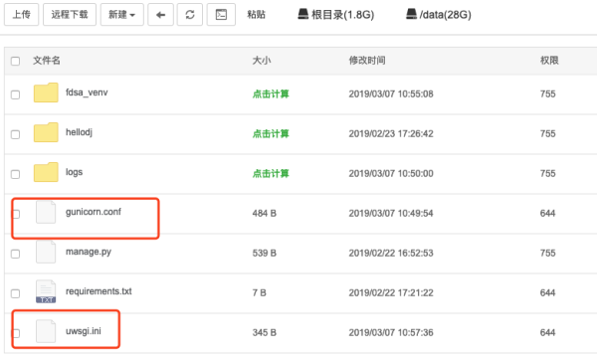Click permission 755 in manage.py row
The width and height of the screenshot is (597, 358).
coord(547,253)
